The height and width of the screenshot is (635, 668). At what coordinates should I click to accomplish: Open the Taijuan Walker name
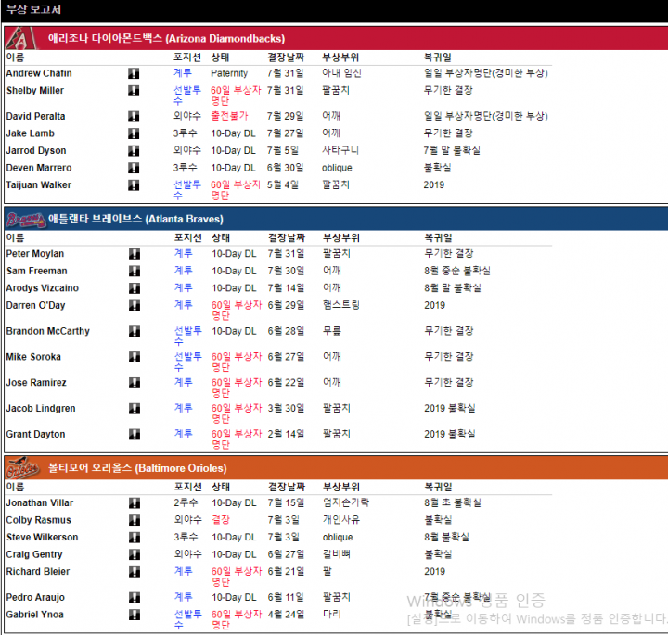(38, 184)
